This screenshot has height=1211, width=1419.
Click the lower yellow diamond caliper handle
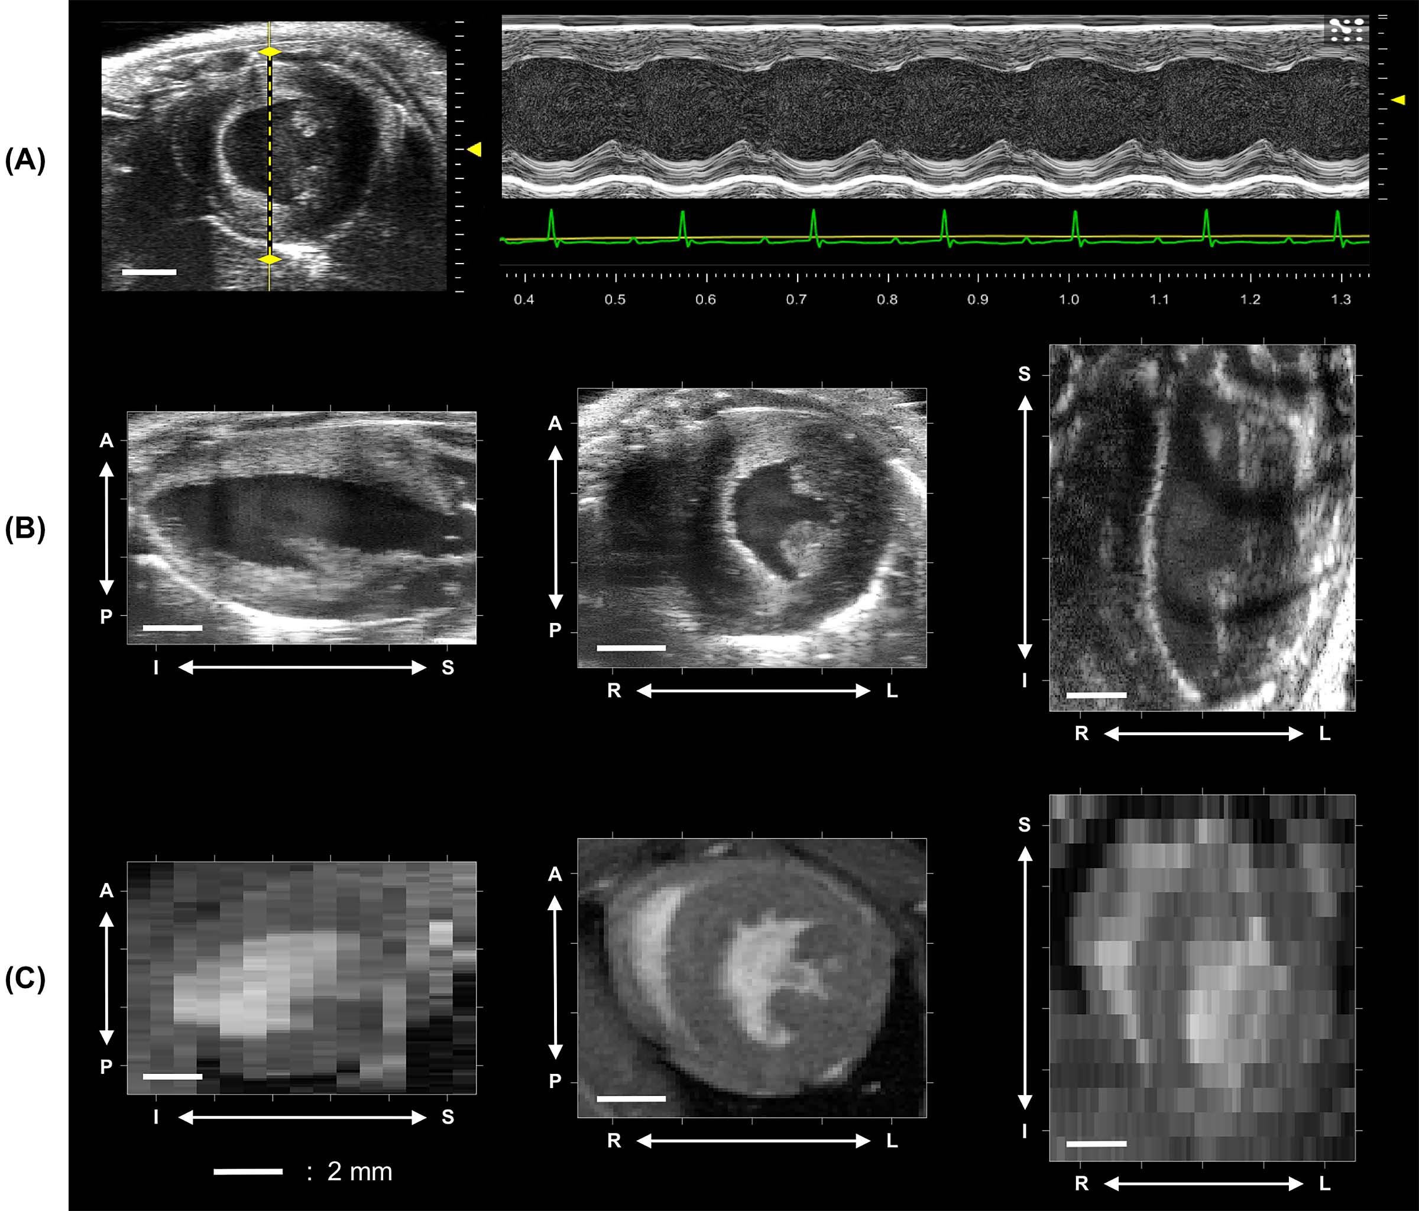269,259
